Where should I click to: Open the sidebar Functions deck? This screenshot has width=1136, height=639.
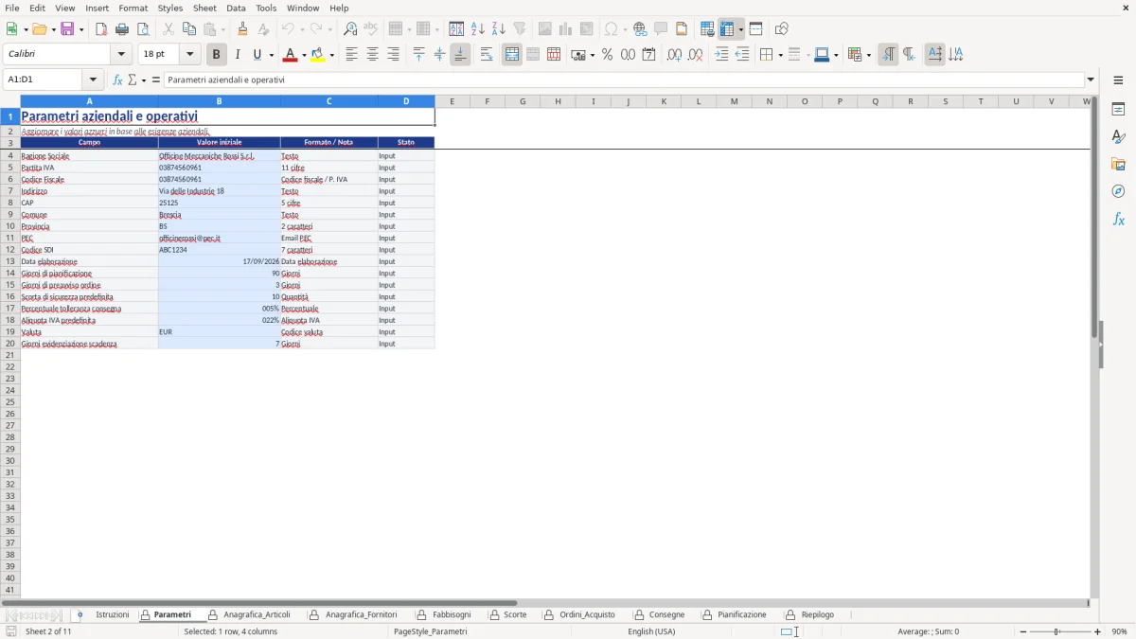click(1118, 219)
